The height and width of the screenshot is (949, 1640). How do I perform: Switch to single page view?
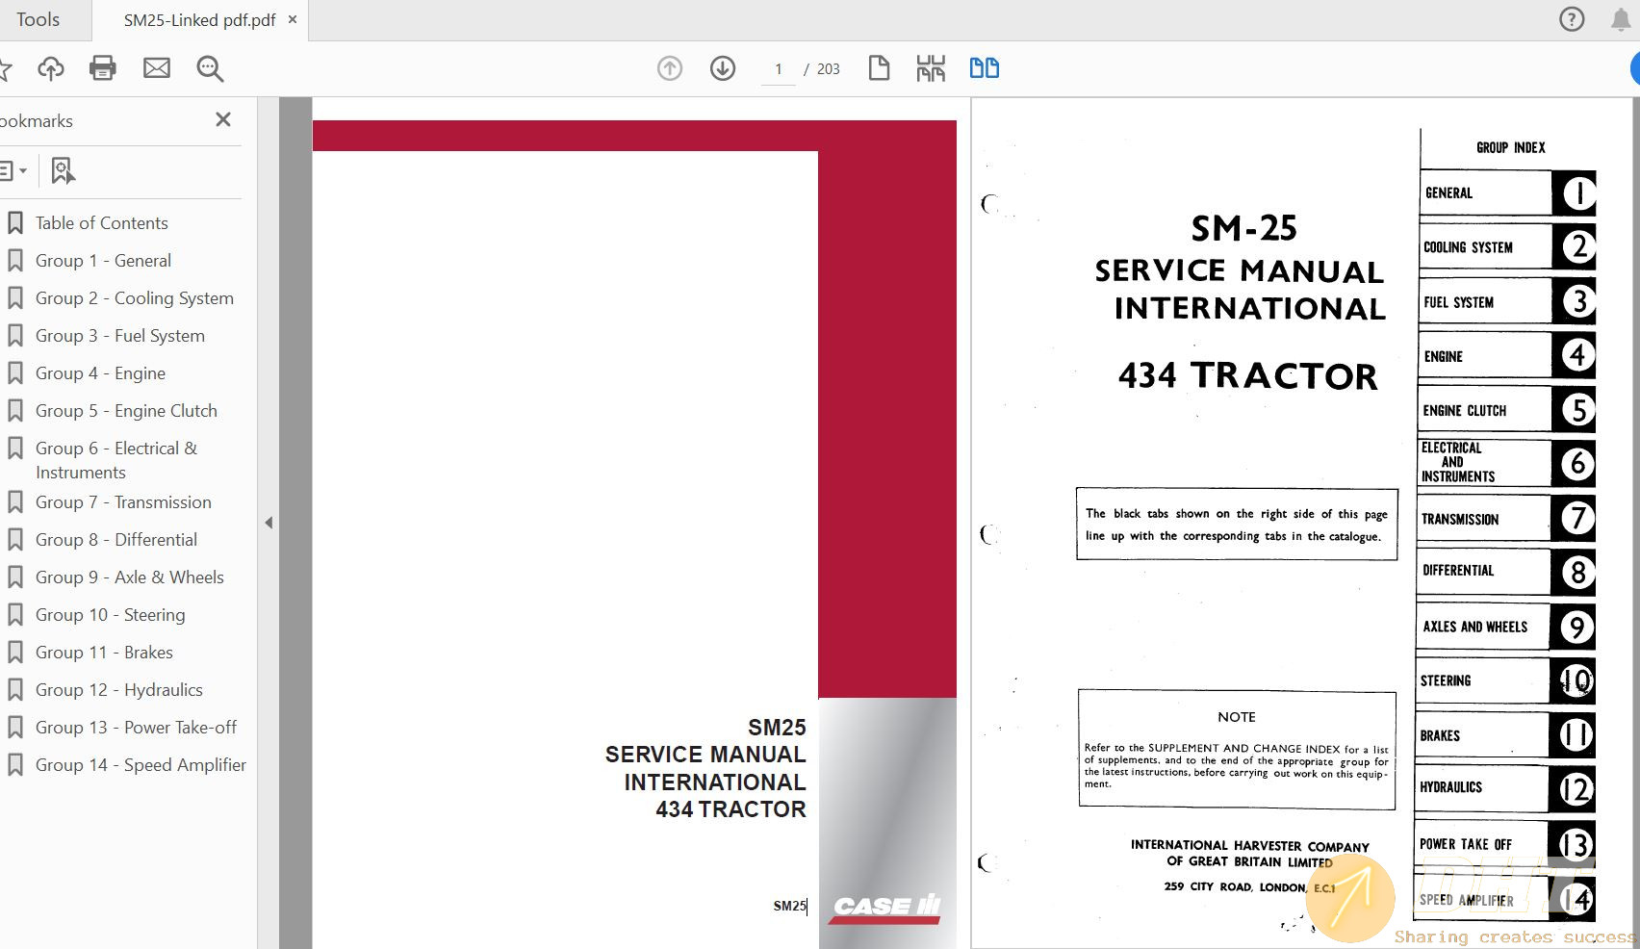(879, 68)
